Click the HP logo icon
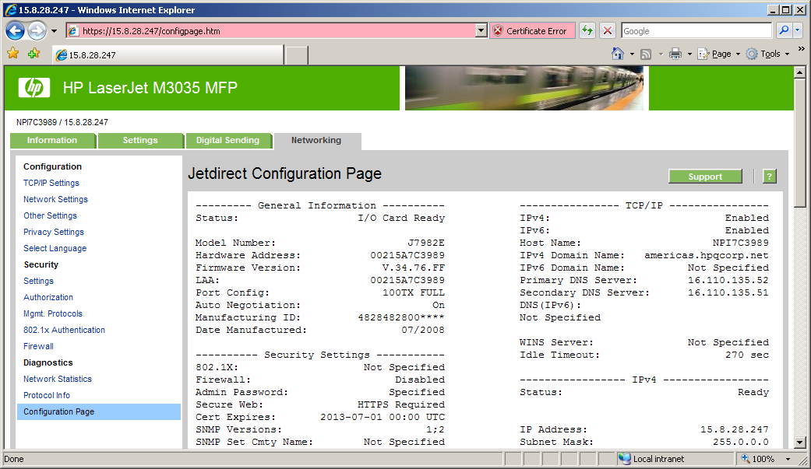The height and width of the screenshot is (469, 811). click(x=34, y=88)
